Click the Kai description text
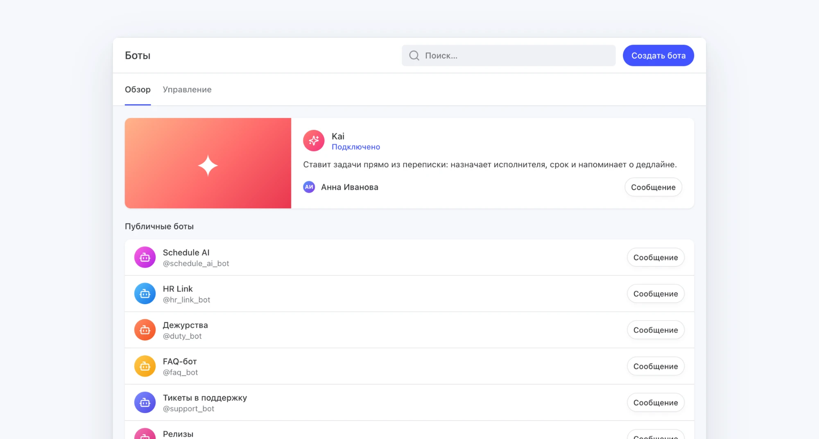Image resolution: width=819 pixels, height=439 pixels. [490, 164]
